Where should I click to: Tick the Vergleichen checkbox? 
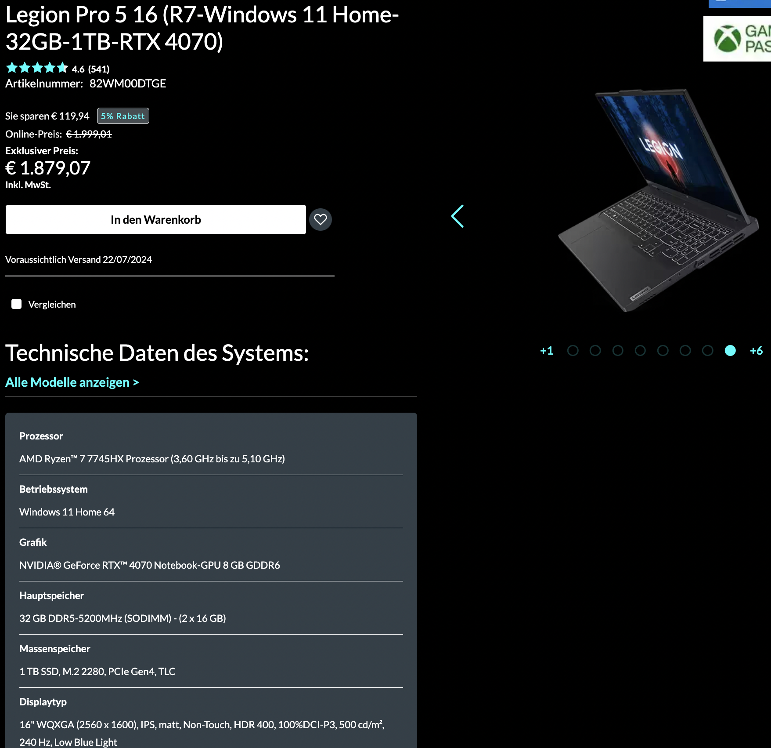click(17, 304)
